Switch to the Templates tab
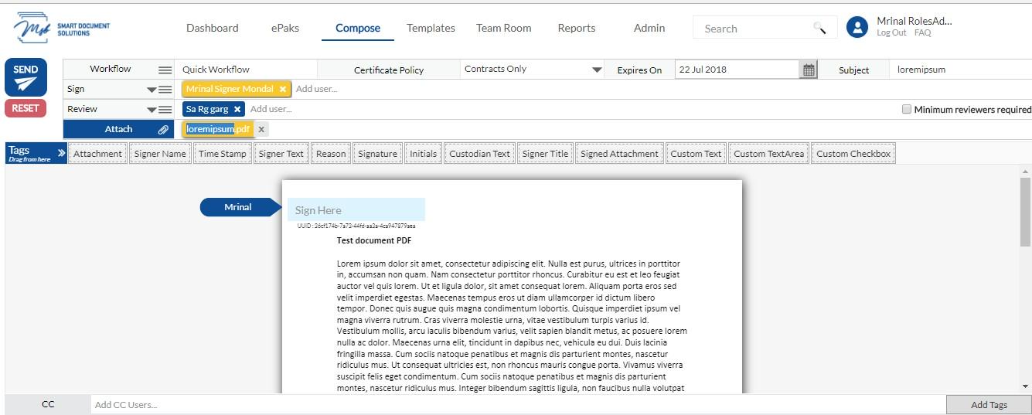Screen dimensions: 1032x415 431,28
